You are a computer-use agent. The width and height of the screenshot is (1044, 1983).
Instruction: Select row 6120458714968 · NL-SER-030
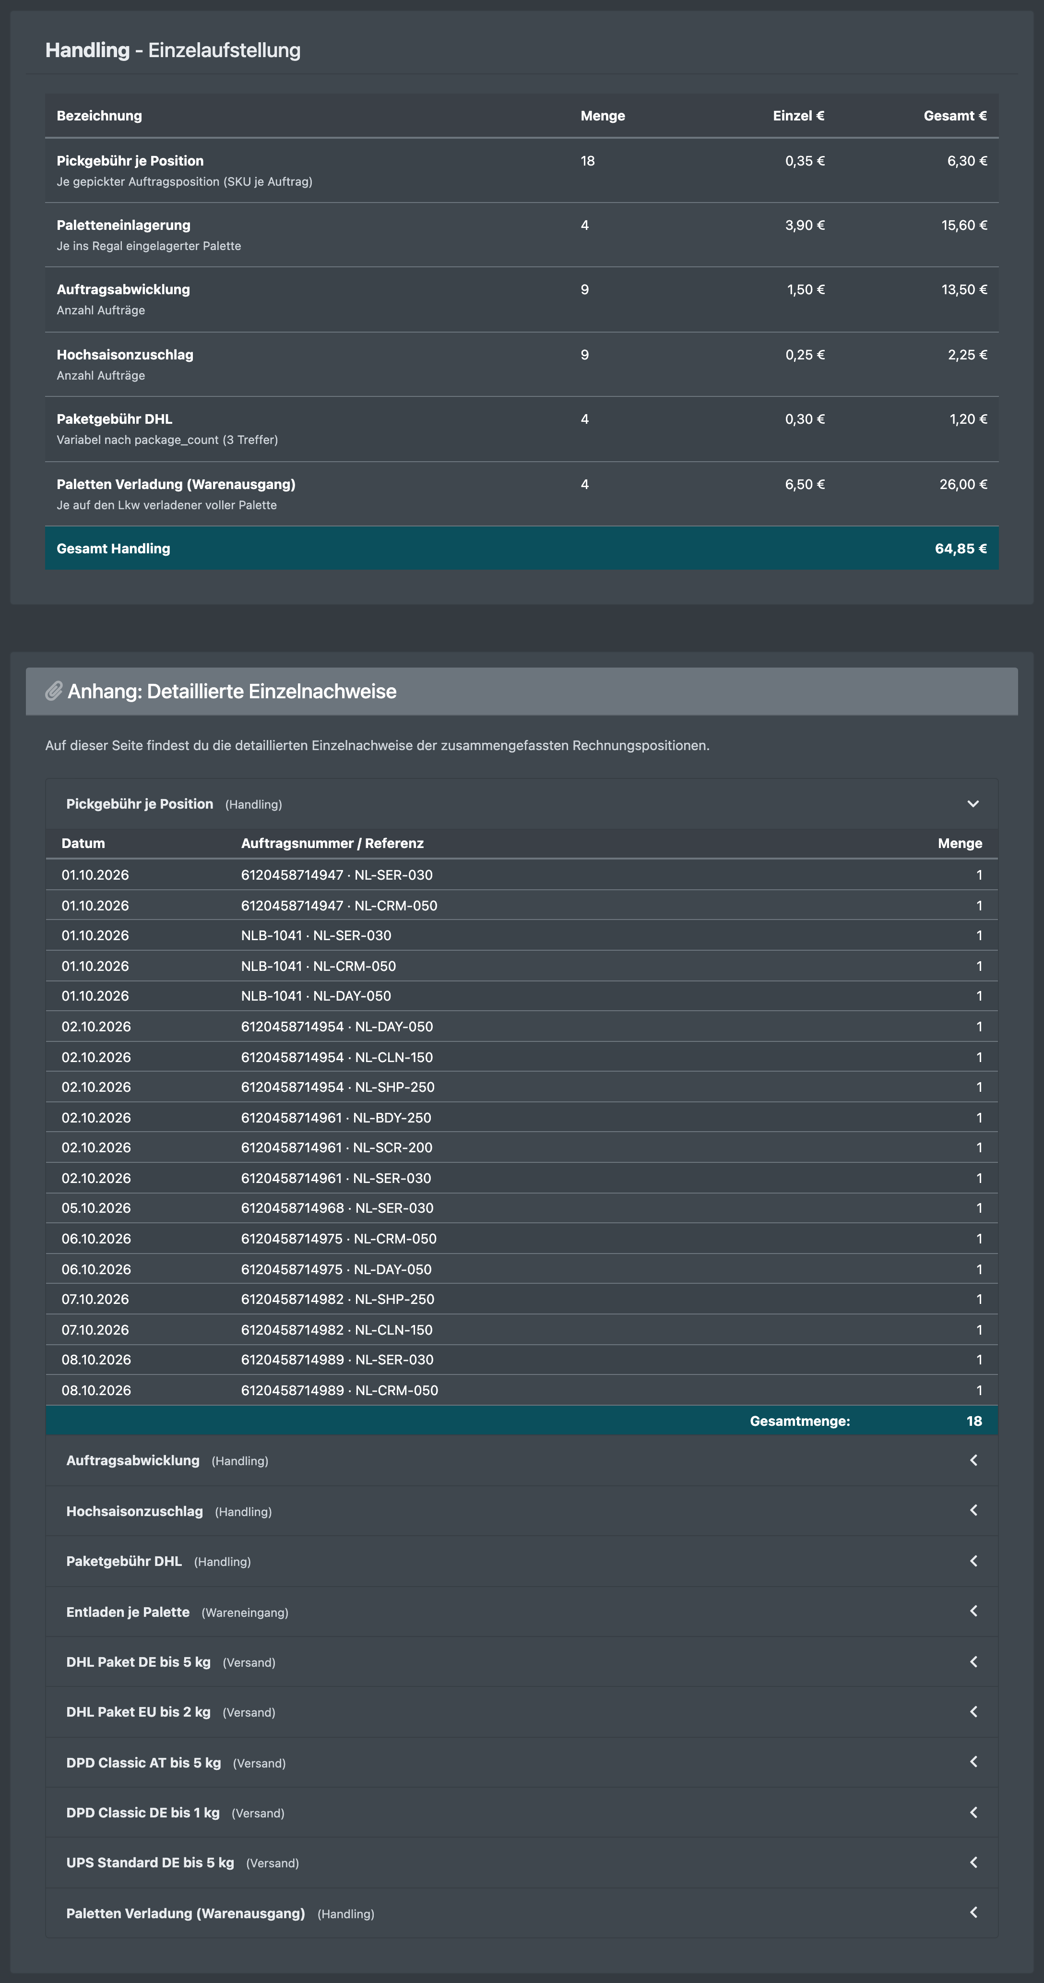pyautogui.click(x=522, y=1208)
